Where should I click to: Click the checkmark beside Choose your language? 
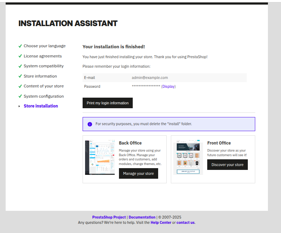click(20, 46)
